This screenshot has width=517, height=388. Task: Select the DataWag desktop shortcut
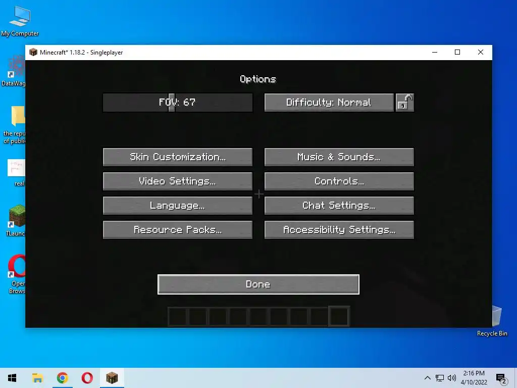[x=14, y=71]
